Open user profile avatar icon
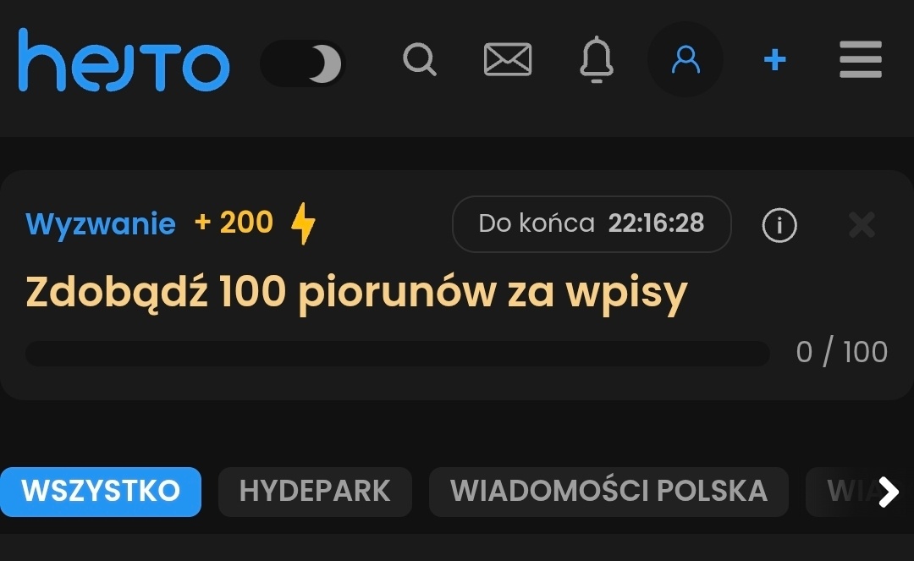Image resolution: width=914 pixels, height=561 pixels. 685,59
